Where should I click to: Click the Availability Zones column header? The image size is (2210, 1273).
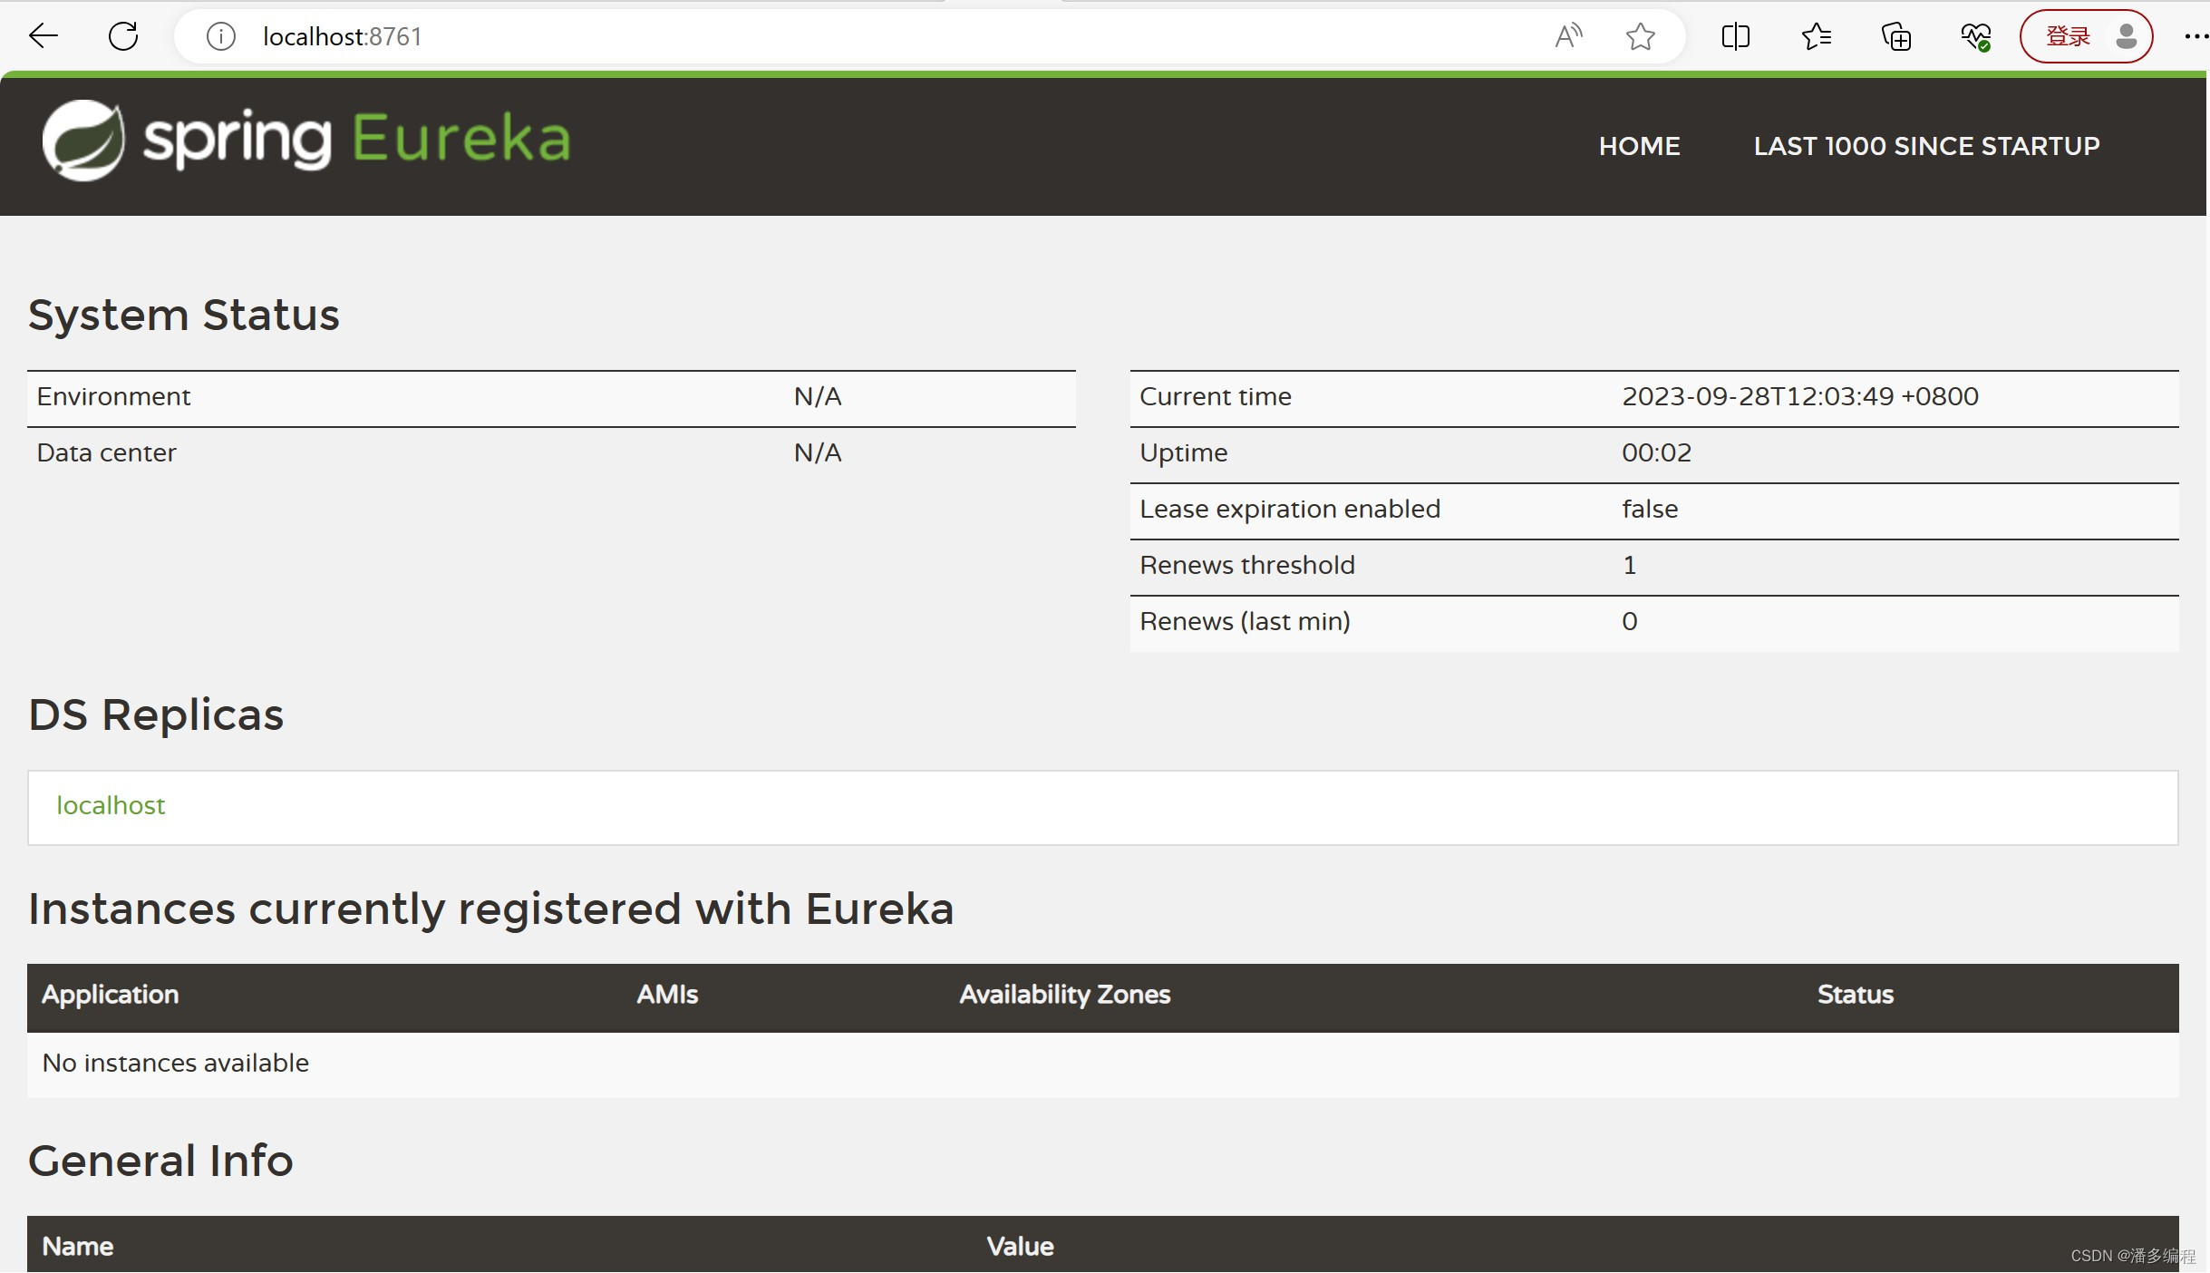[1065, 995]
